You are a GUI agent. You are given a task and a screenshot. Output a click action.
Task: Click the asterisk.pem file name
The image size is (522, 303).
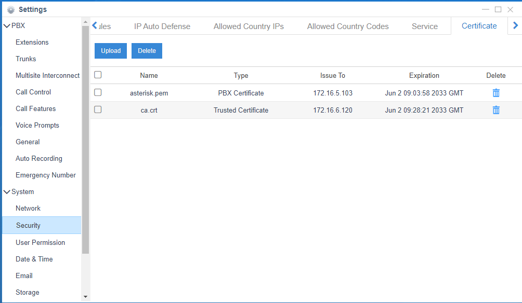149,93
